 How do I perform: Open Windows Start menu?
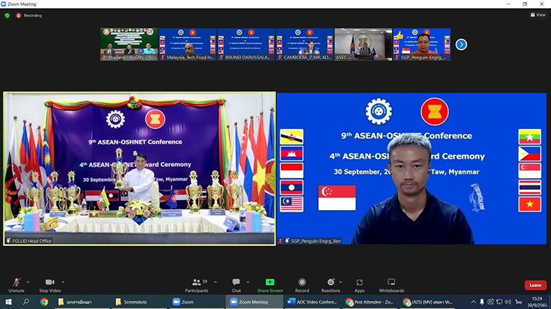(x=8, y=302)
